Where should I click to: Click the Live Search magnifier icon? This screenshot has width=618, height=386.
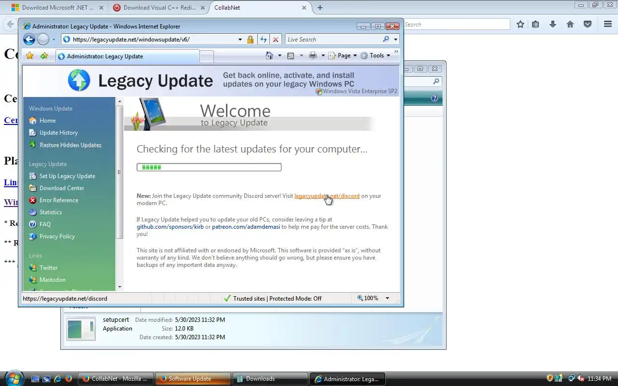(386, 40)
